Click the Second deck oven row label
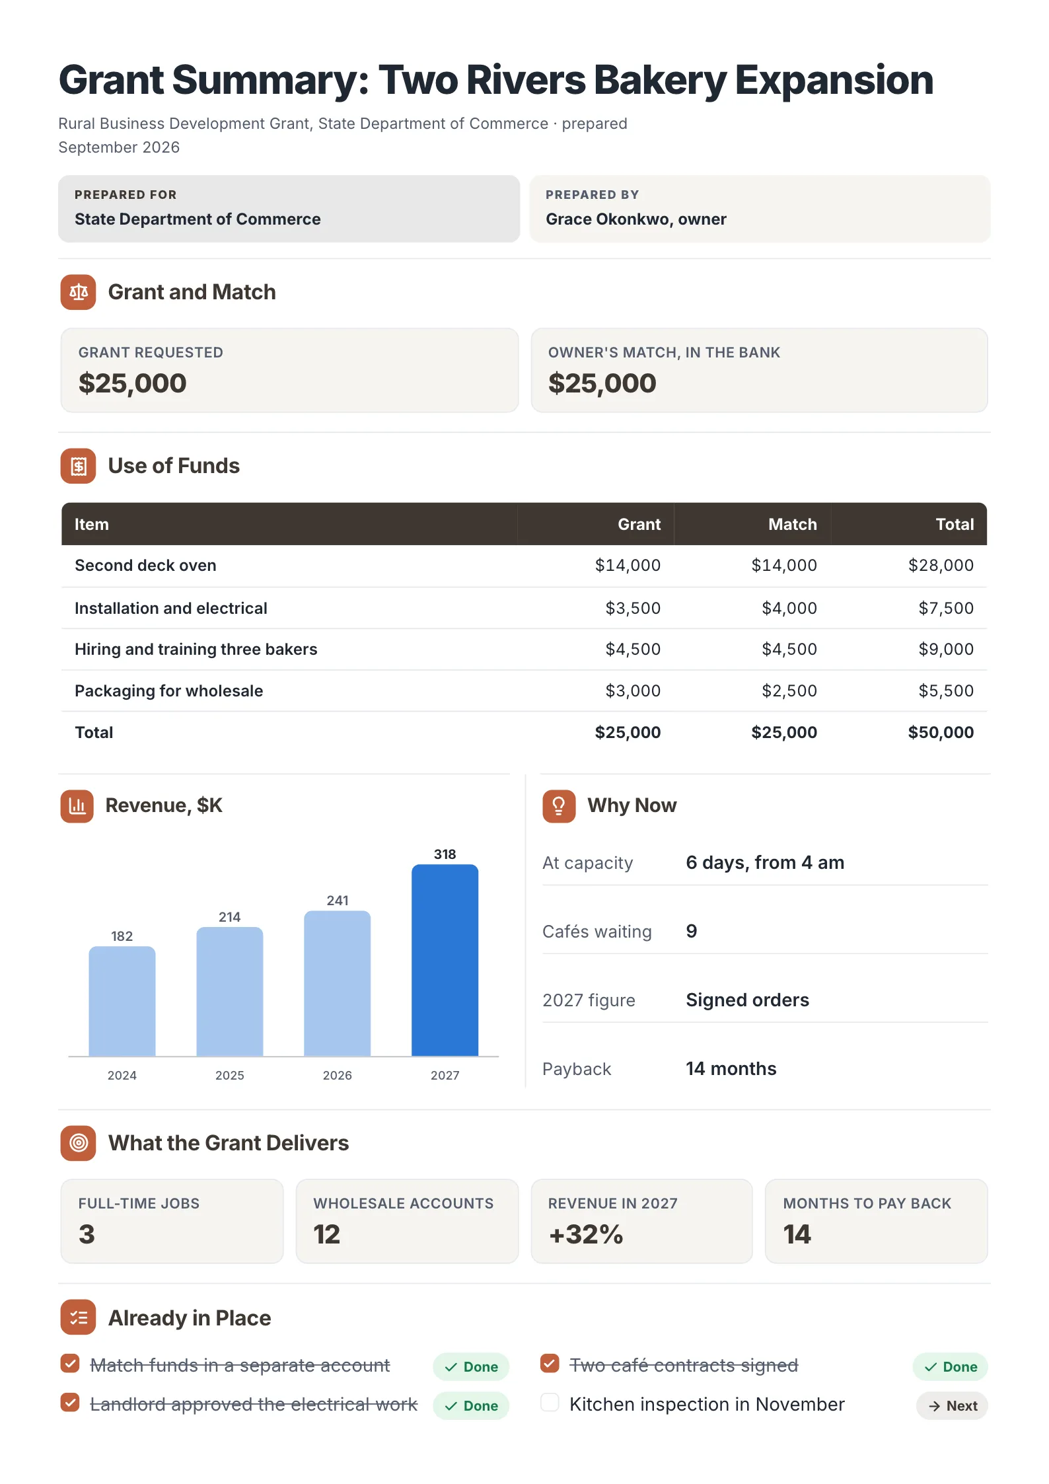Image resolution: width=1049 pixels, height=1484 pixels. coord(145,566)
